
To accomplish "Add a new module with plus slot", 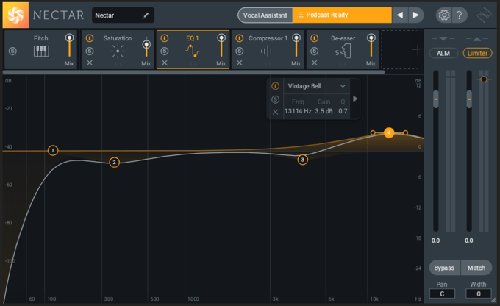I will click(416, 50).
